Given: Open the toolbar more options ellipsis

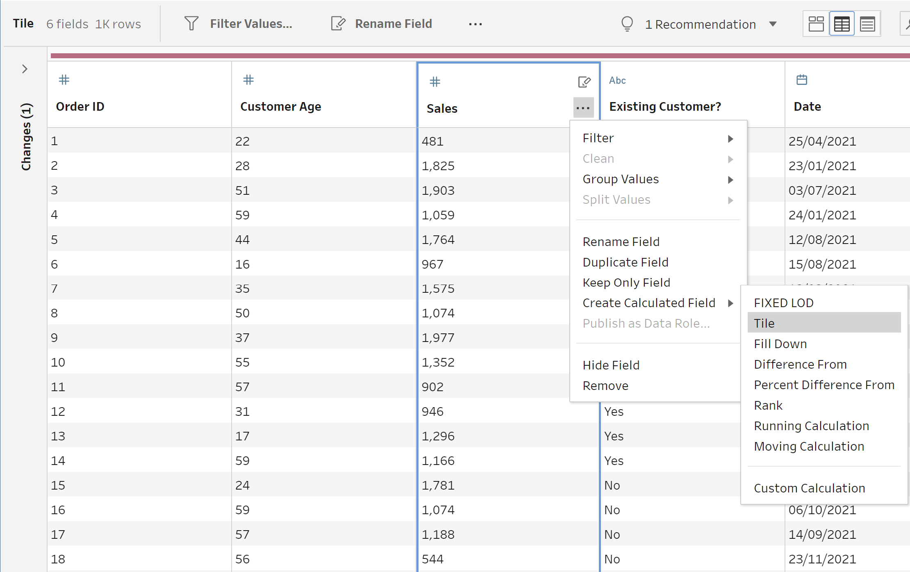Looking at the screenshot, I should coord(475,24).
